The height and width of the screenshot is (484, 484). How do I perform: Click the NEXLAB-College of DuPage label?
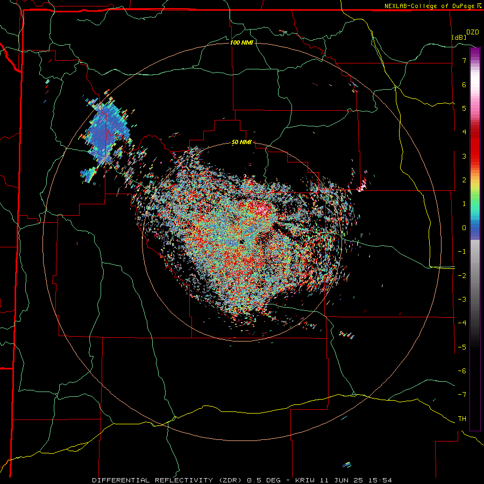coord(429,6)
